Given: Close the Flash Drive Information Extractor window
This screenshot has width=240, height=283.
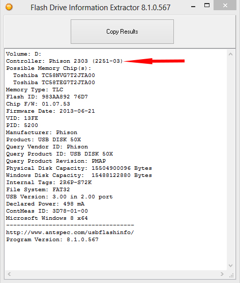Looking at the screenshot, I should coord(225,5).
